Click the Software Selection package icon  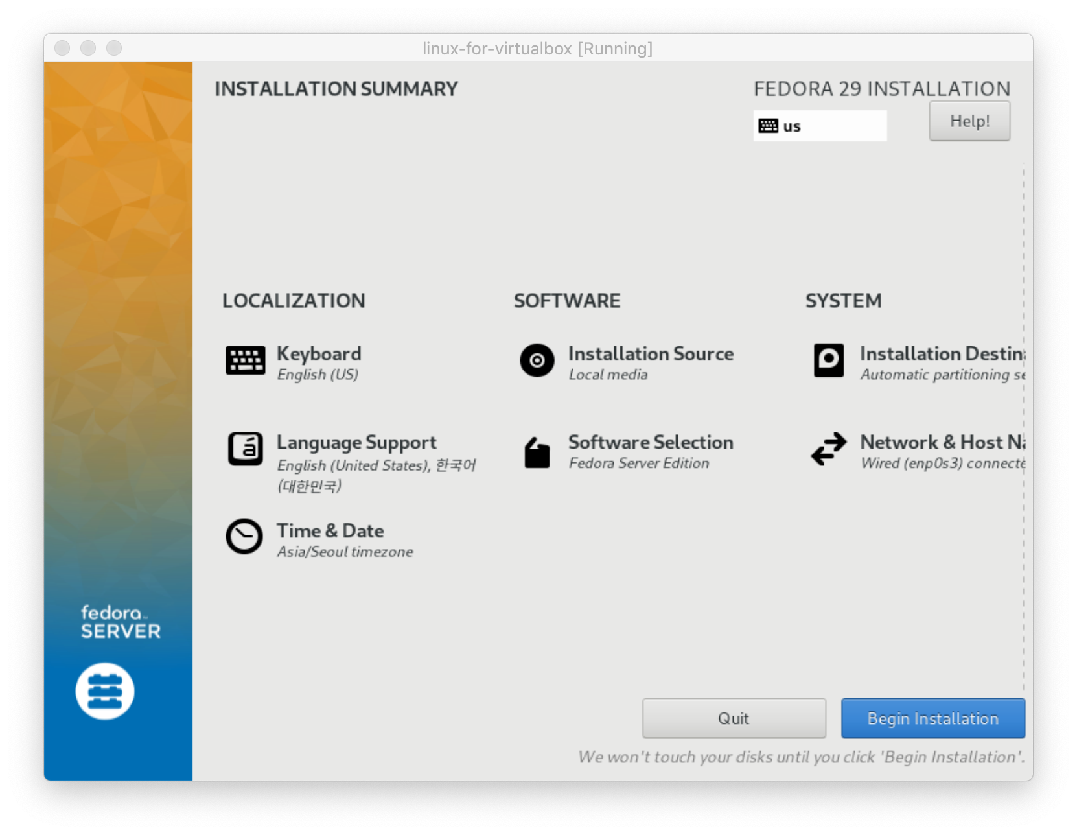click(x=537, y=453)
